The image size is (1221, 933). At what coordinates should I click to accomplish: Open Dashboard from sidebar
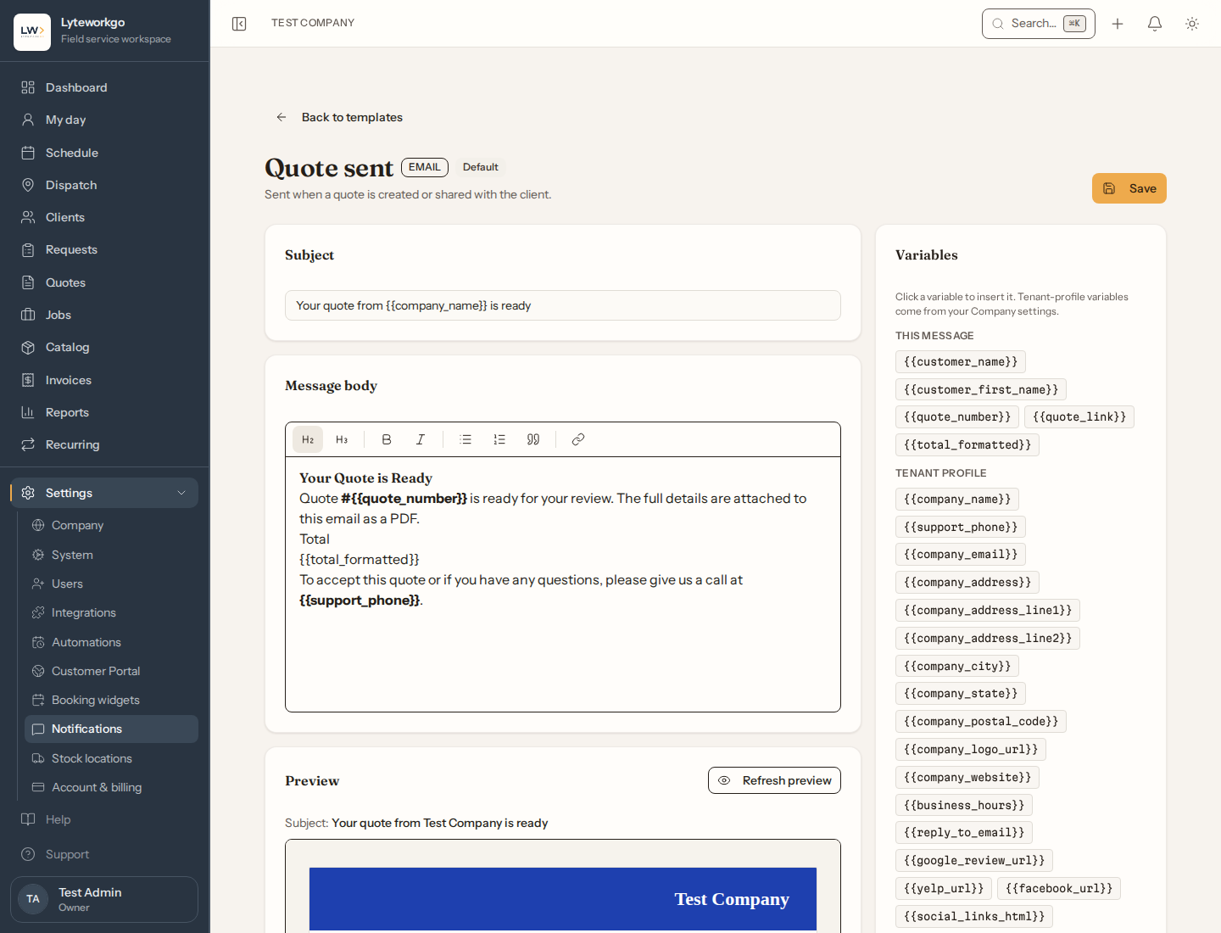tap(105, 87)
